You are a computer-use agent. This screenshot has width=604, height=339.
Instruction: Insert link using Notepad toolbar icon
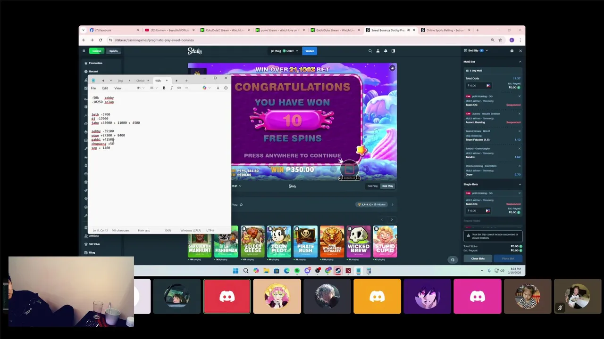coord(179,88)
